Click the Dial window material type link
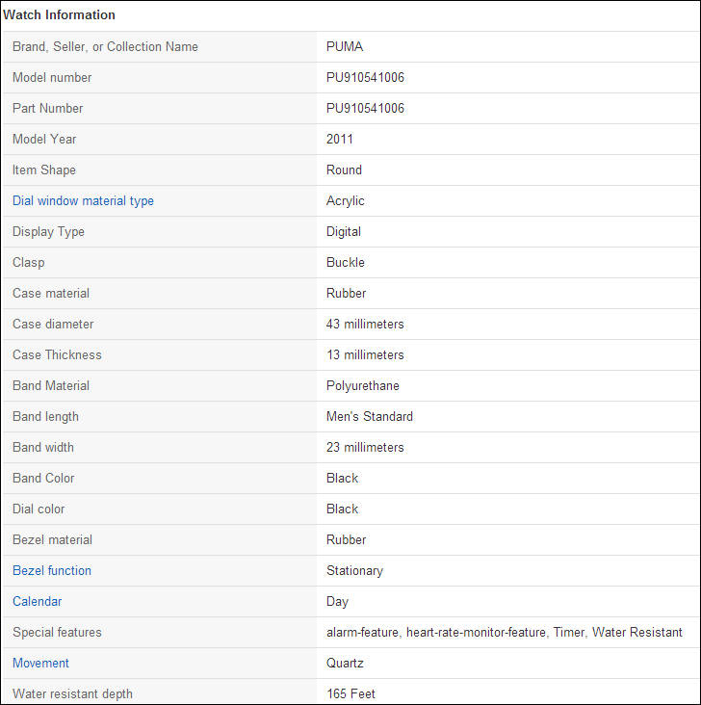Image resolution: width=701 pixels, height=705 pixels. 83,201
